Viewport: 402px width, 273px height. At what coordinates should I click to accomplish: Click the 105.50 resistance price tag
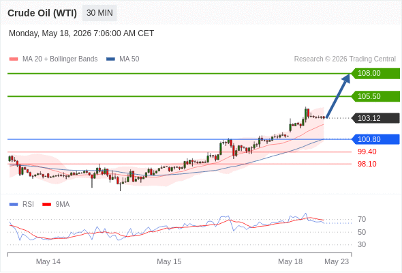pos(375,96)
